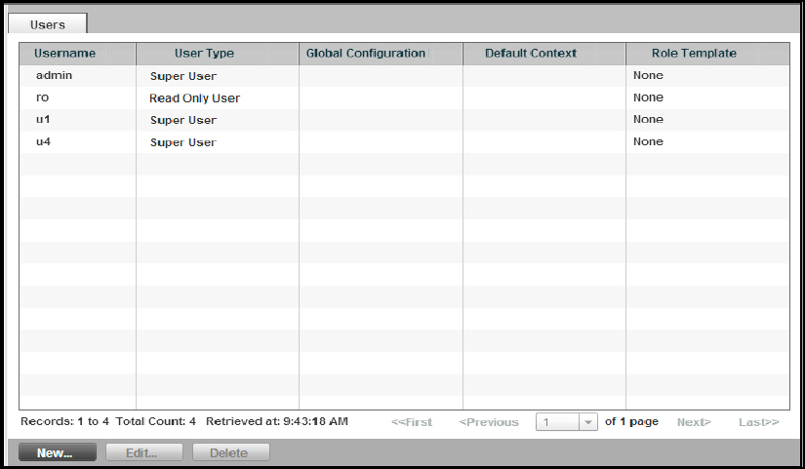This screenshot has width=805, height=469.
Task: Go to the Previous page link
Action: pyautogui.click(x=488, y=422)
